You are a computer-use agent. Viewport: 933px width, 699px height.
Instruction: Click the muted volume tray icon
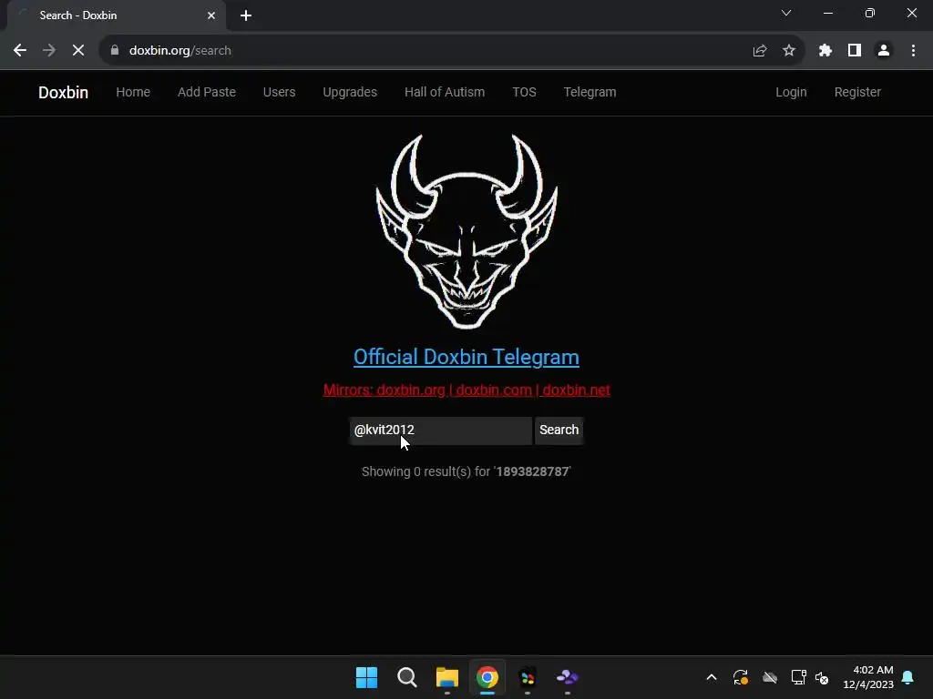[x=822, y=677]
